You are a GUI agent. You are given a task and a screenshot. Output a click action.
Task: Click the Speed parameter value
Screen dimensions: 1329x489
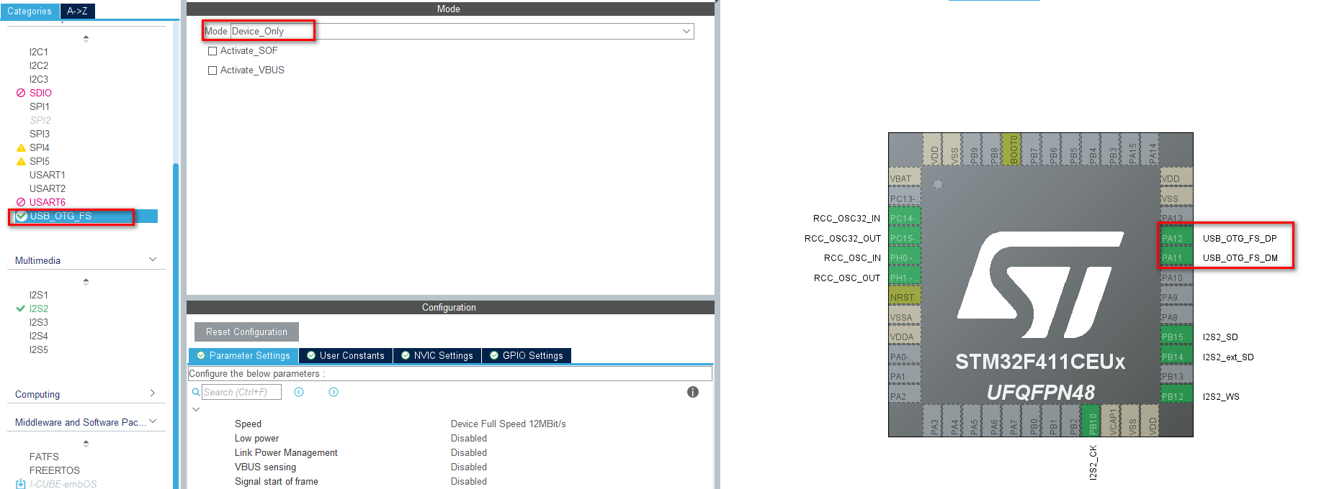pyautogui.click(x=509, y=424)
